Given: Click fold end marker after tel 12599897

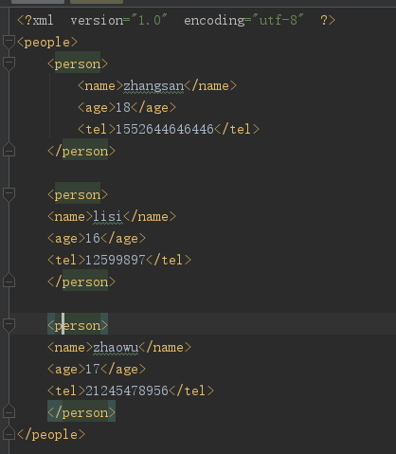Looking at the screenshot, I should (9, 281).
